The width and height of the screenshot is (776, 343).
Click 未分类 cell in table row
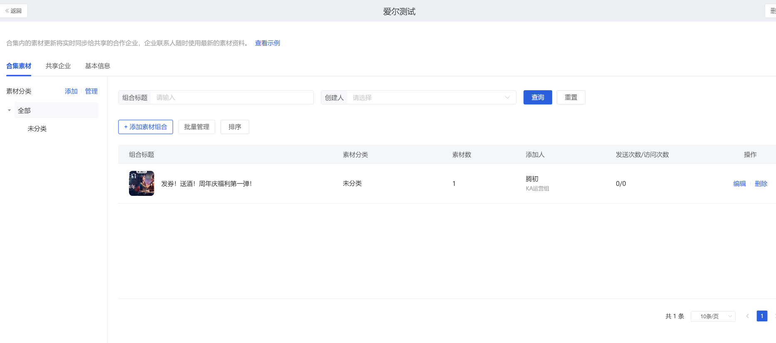[352, 183]
